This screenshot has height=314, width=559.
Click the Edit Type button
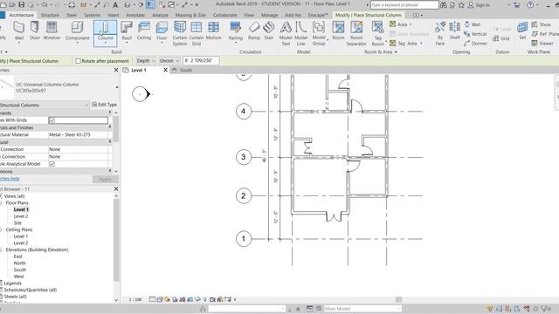104,105
